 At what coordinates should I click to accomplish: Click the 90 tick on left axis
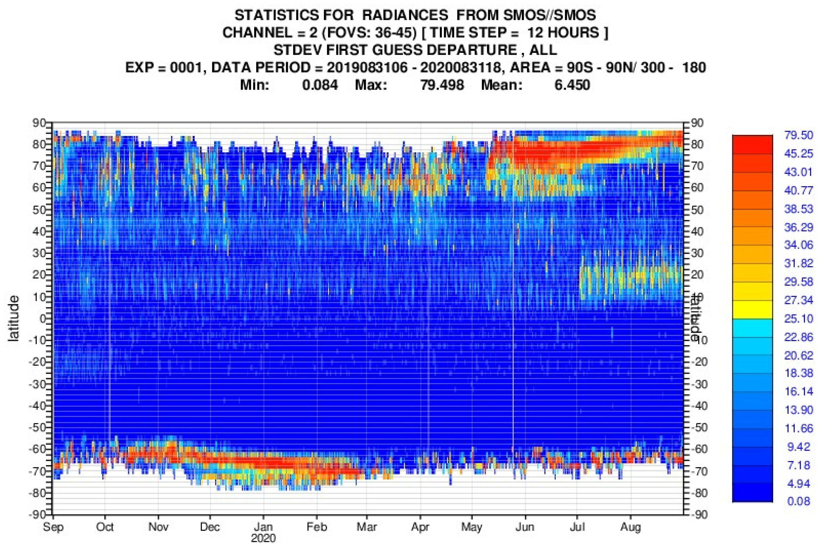pyautogui.click(x=39, y=123)
